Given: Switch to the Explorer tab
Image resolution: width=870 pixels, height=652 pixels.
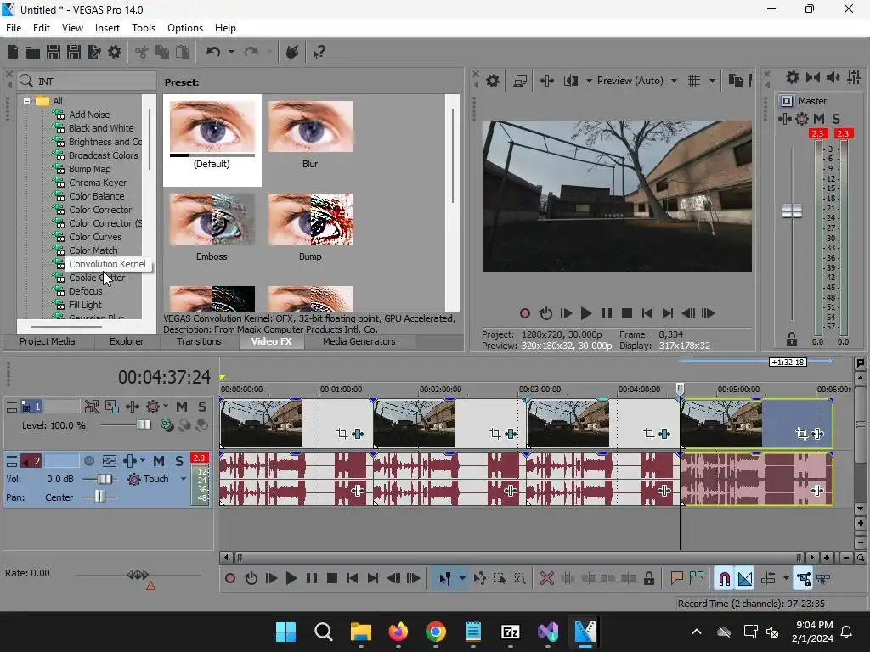Looking at the screenshot, I should click(x=127, y=341).
